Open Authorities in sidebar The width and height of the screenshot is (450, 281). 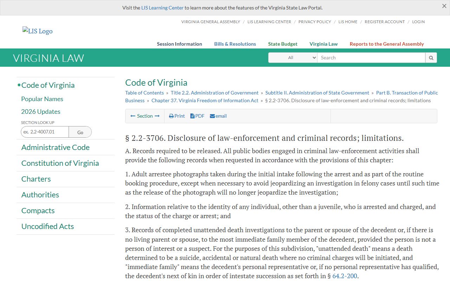point(40,195)
